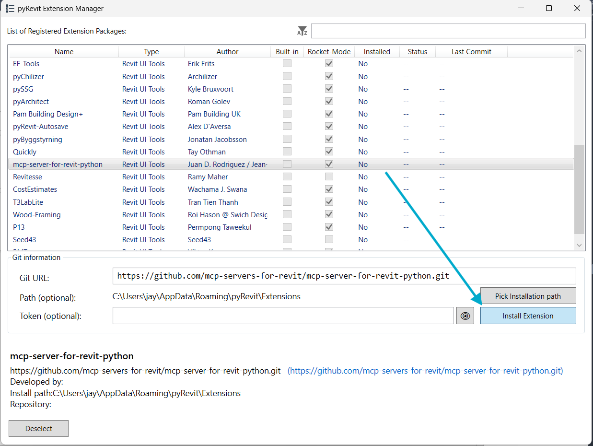Click the Pick Installation path button
The width and height of the screenshot is (593, 446).
(x=528, y=296)
